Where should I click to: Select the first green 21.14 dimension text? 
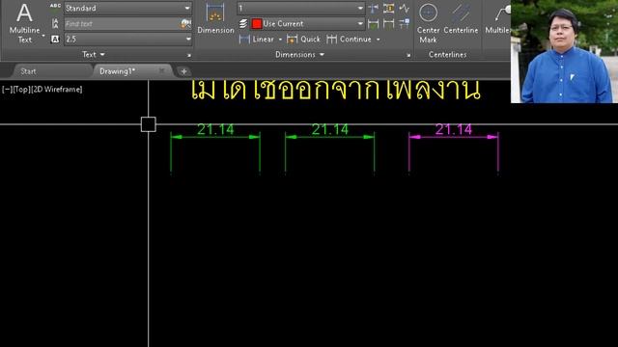(215, 129)
